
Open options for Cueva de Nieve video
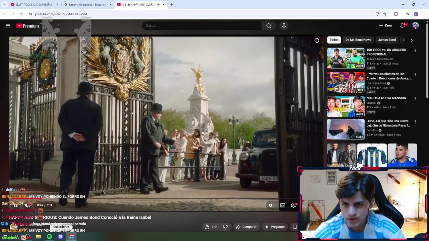coord(415,122)
